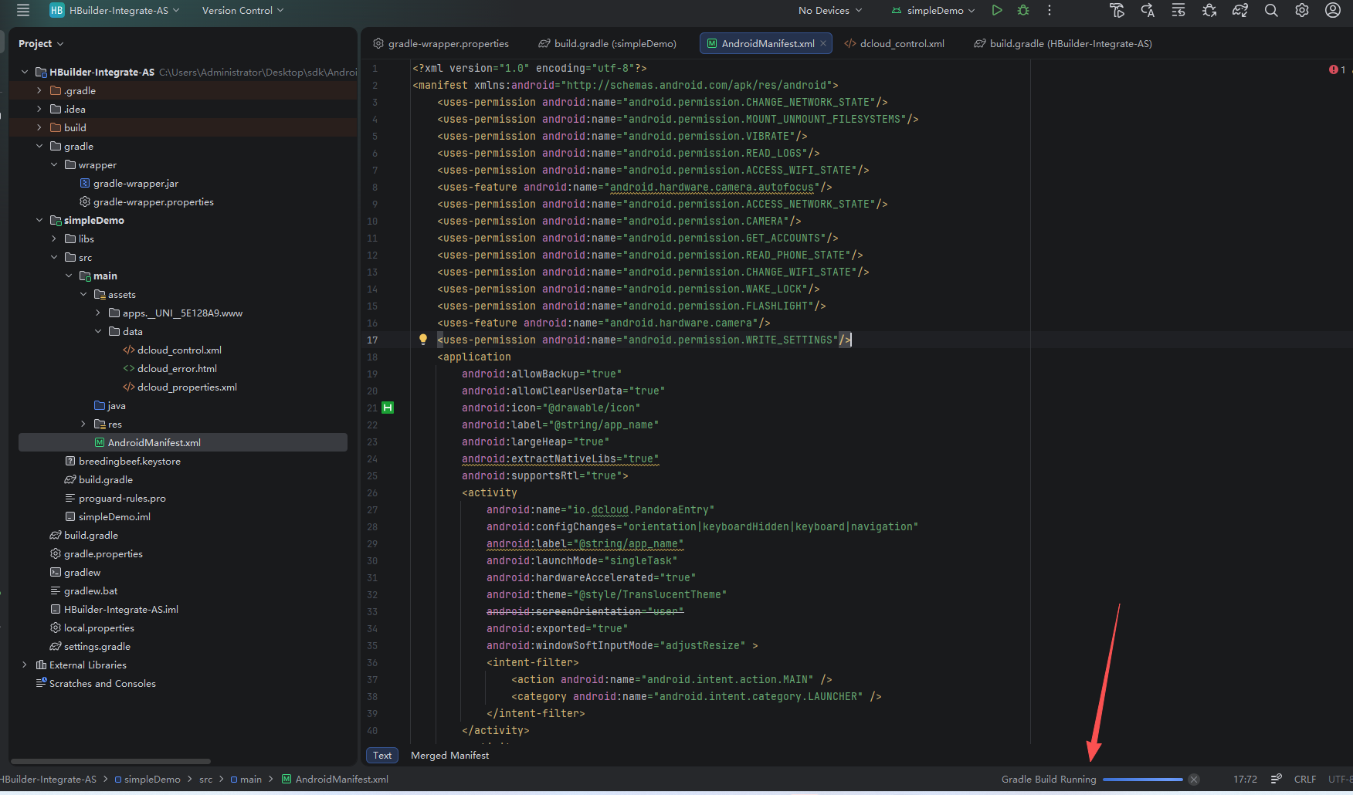Click simpleDemo in the breadcrumb bar
1353x795 pixels.
(x=148, y=780)
